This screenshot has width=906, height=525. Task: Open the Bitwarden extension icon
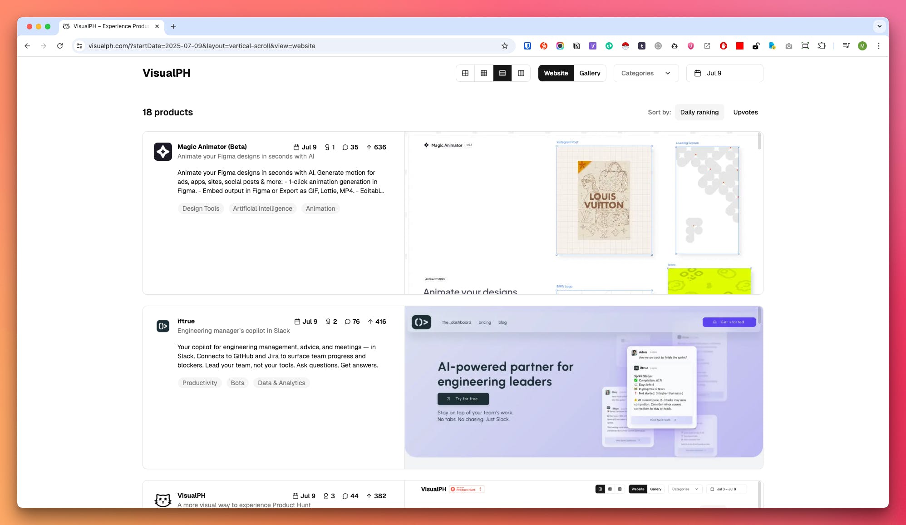click(x=527, y=46)
